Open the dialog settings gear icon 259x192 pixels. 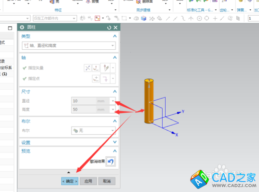pos(22,28)
